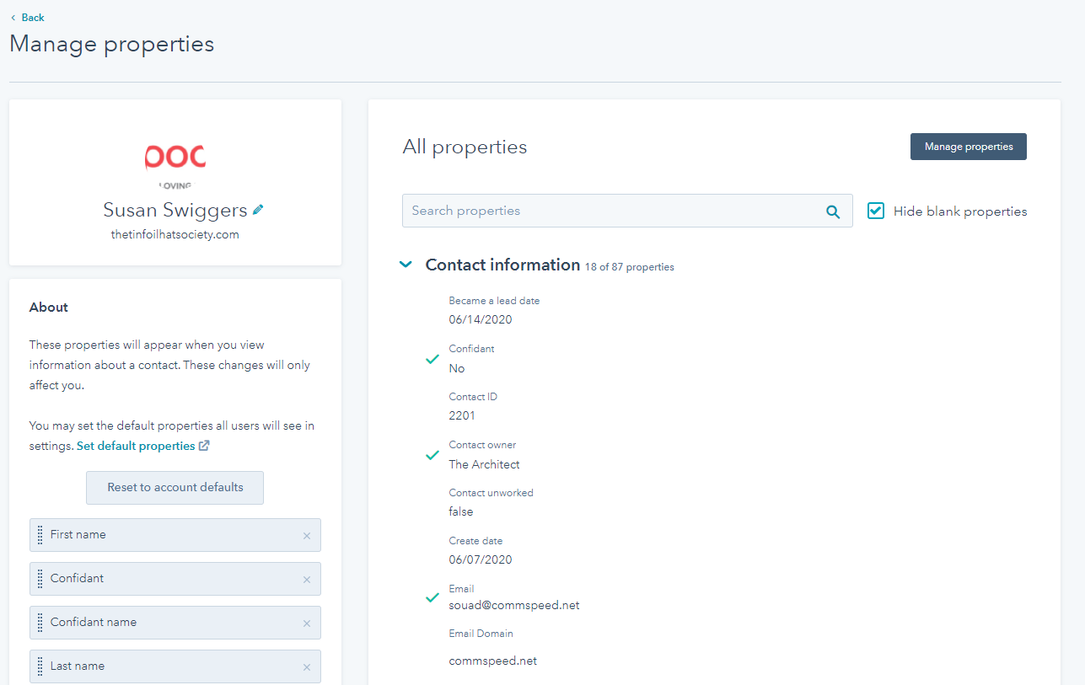Click drag handle of Last name row
1085x685 pixels.
point(40,666)
